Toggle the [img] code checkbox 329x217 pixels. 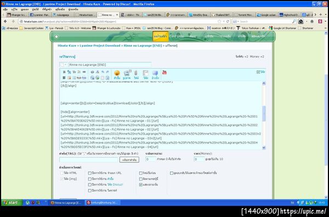pyautogui.click(x=61, y=179)
